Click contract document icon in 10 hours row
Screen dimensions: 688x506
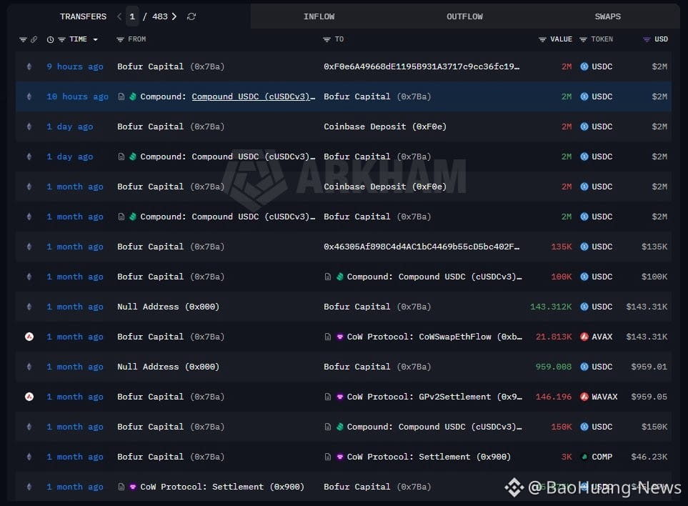tap(121, 96)
